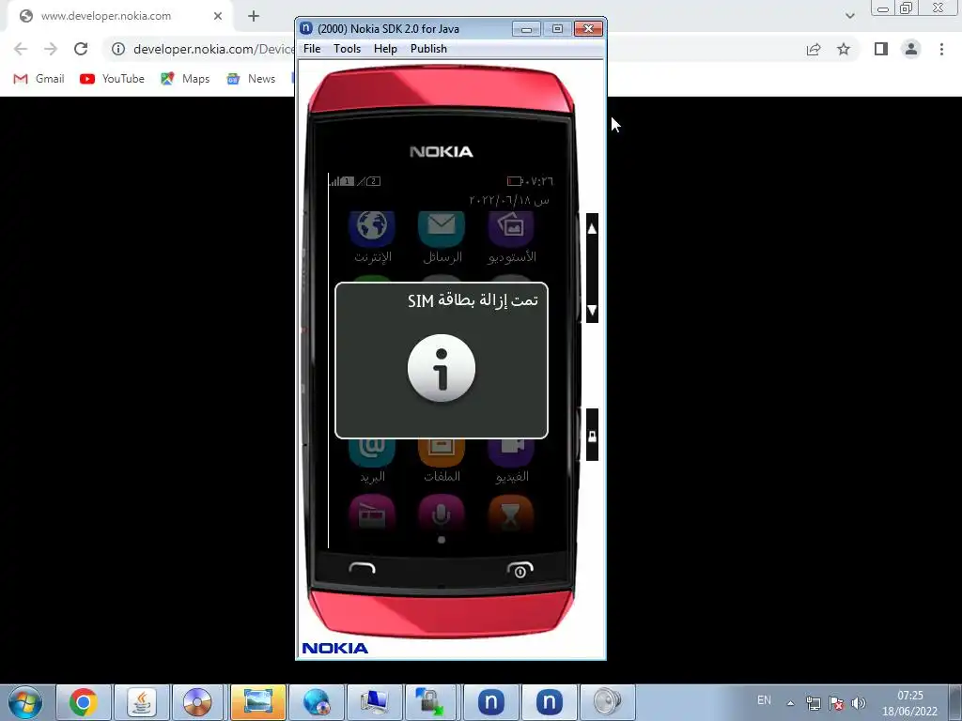Open the disc app in taskbar
962x721 pixels.
[x=197, y=702]
